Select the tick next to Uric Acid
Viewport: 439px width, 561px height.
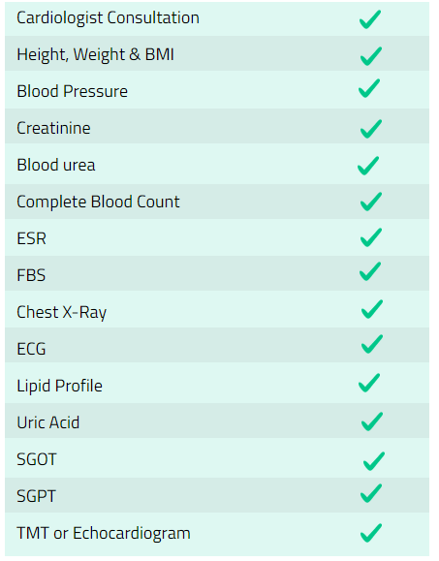(372, 421)
